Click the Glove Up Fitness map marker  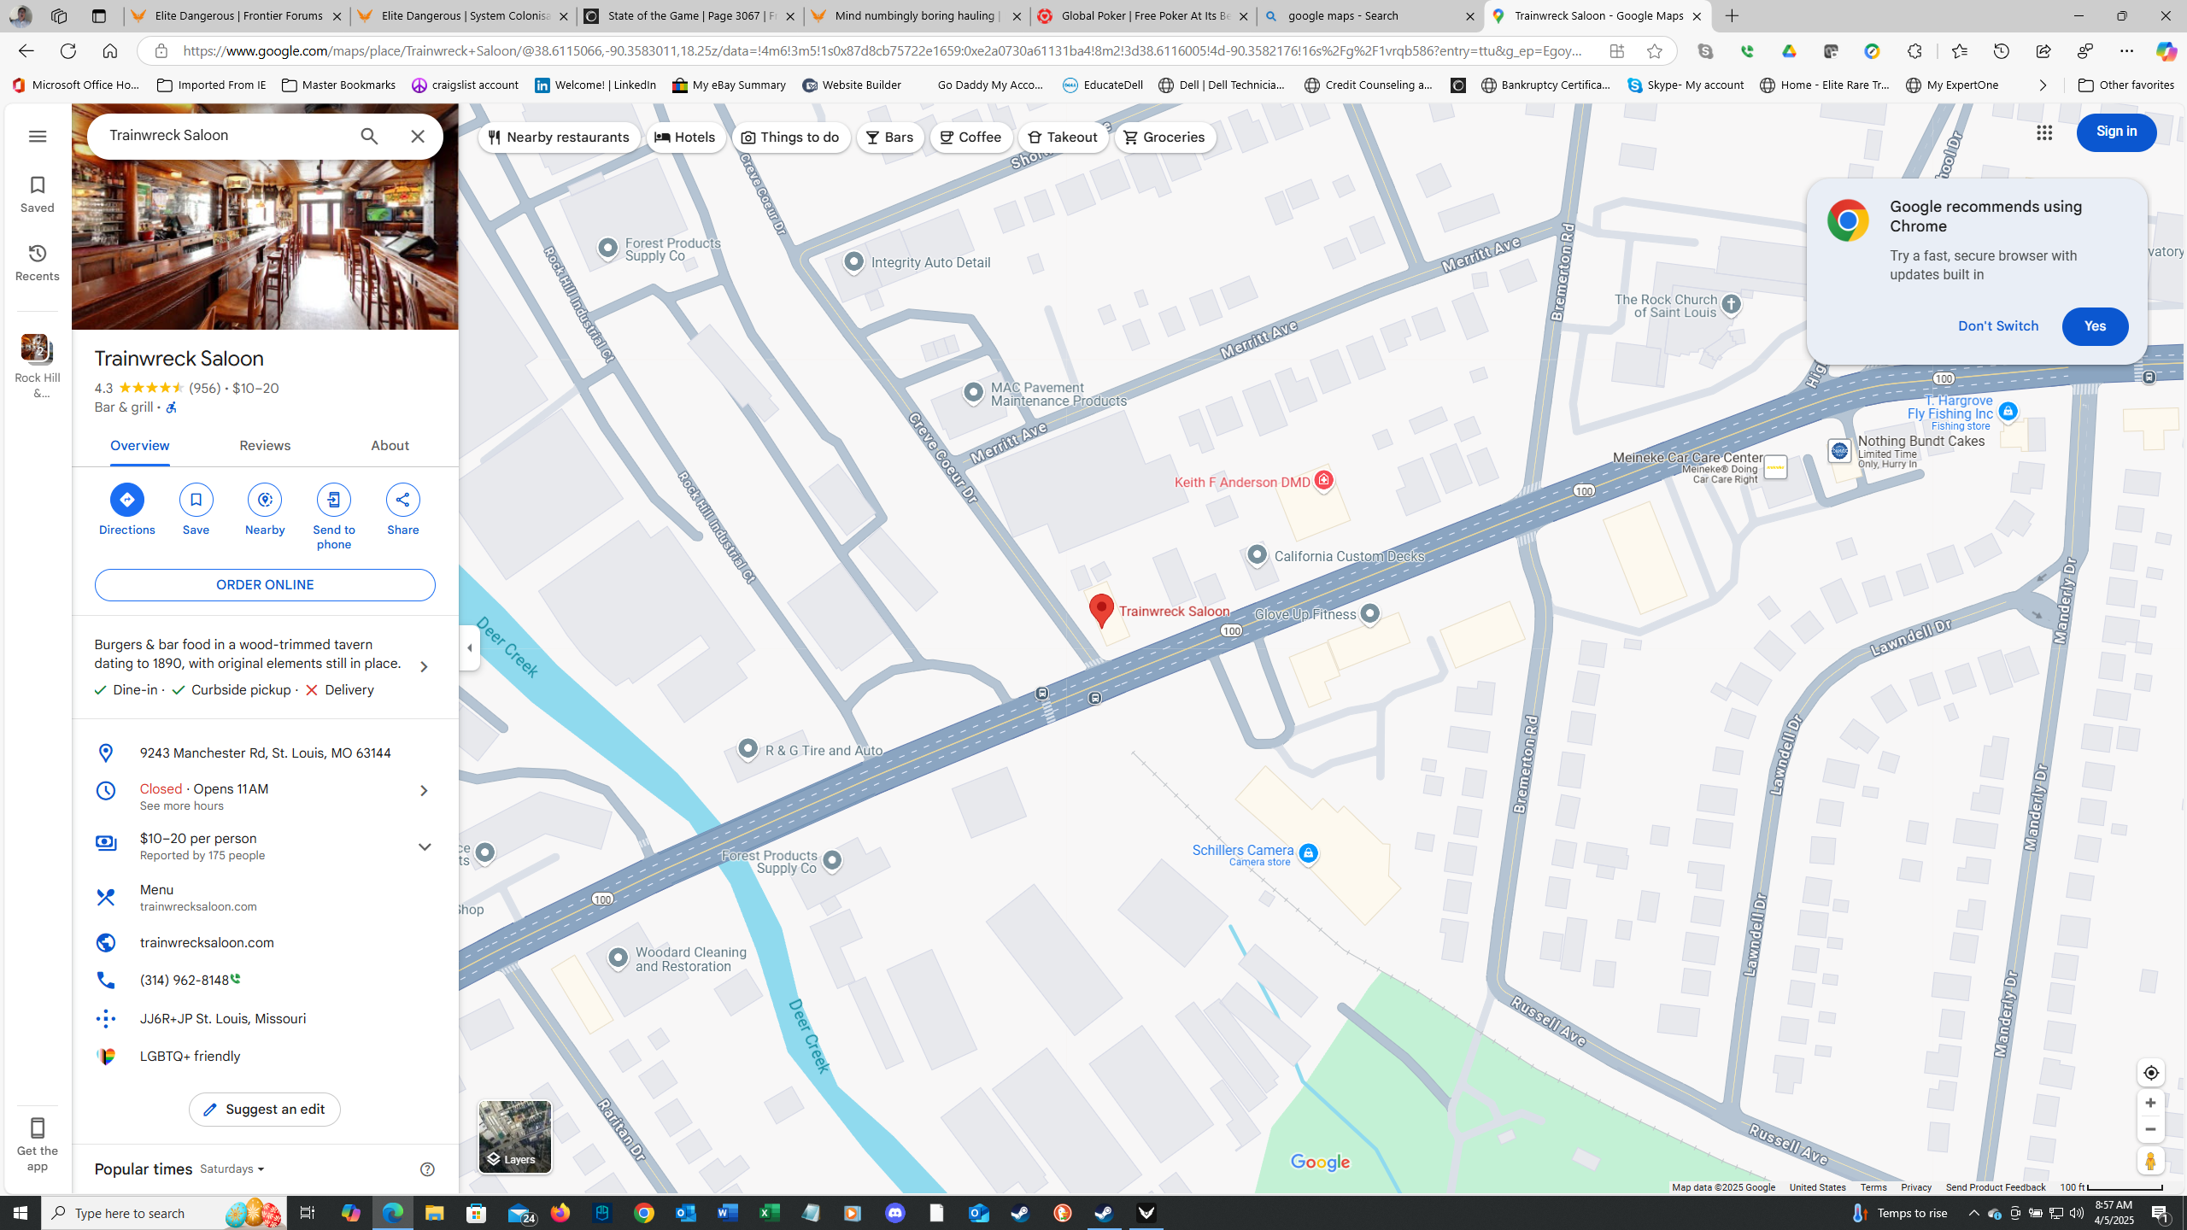(x=1369, y=614)
